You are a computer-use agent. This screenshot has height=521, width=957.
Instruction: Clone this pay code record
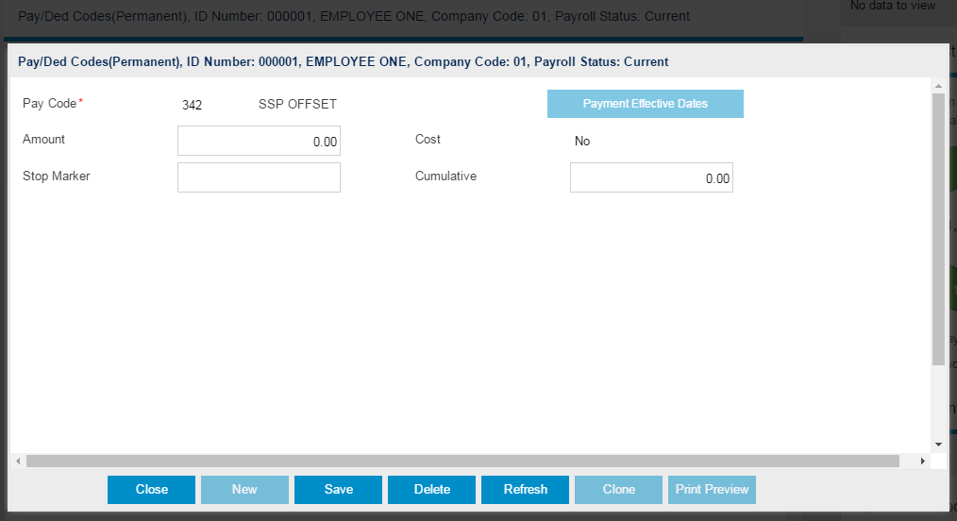618,490
